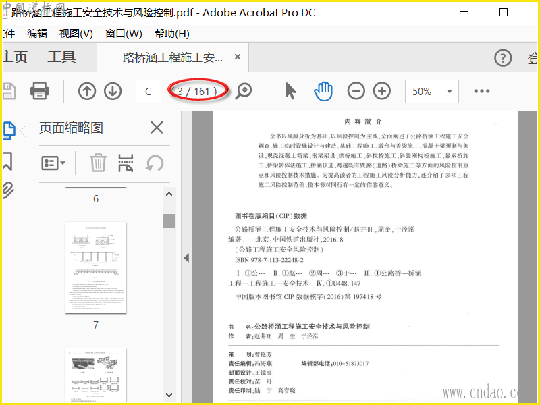Click the page number input field

(148, 91)
